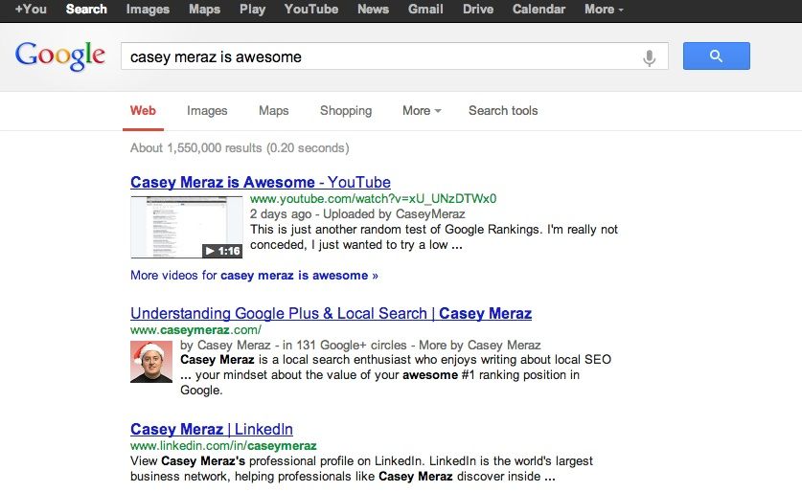Click 'More videos for casey meraz is awesome'

[254, 276]
